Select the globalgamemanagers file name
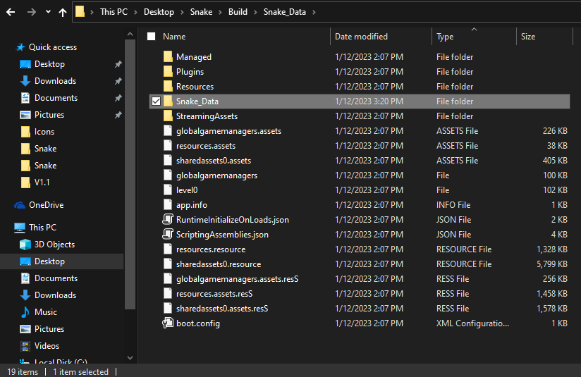This screenshot has width=581, height=377. tap(216, 175)
